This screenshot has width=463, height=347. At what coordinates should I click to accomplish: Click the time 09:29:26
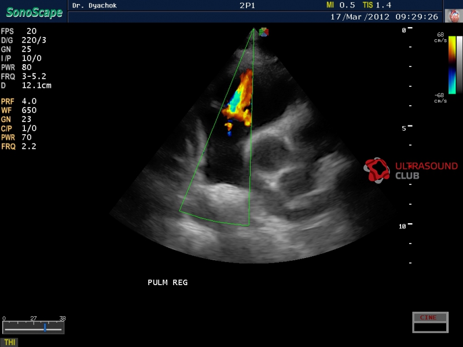[x=417, y=17]
